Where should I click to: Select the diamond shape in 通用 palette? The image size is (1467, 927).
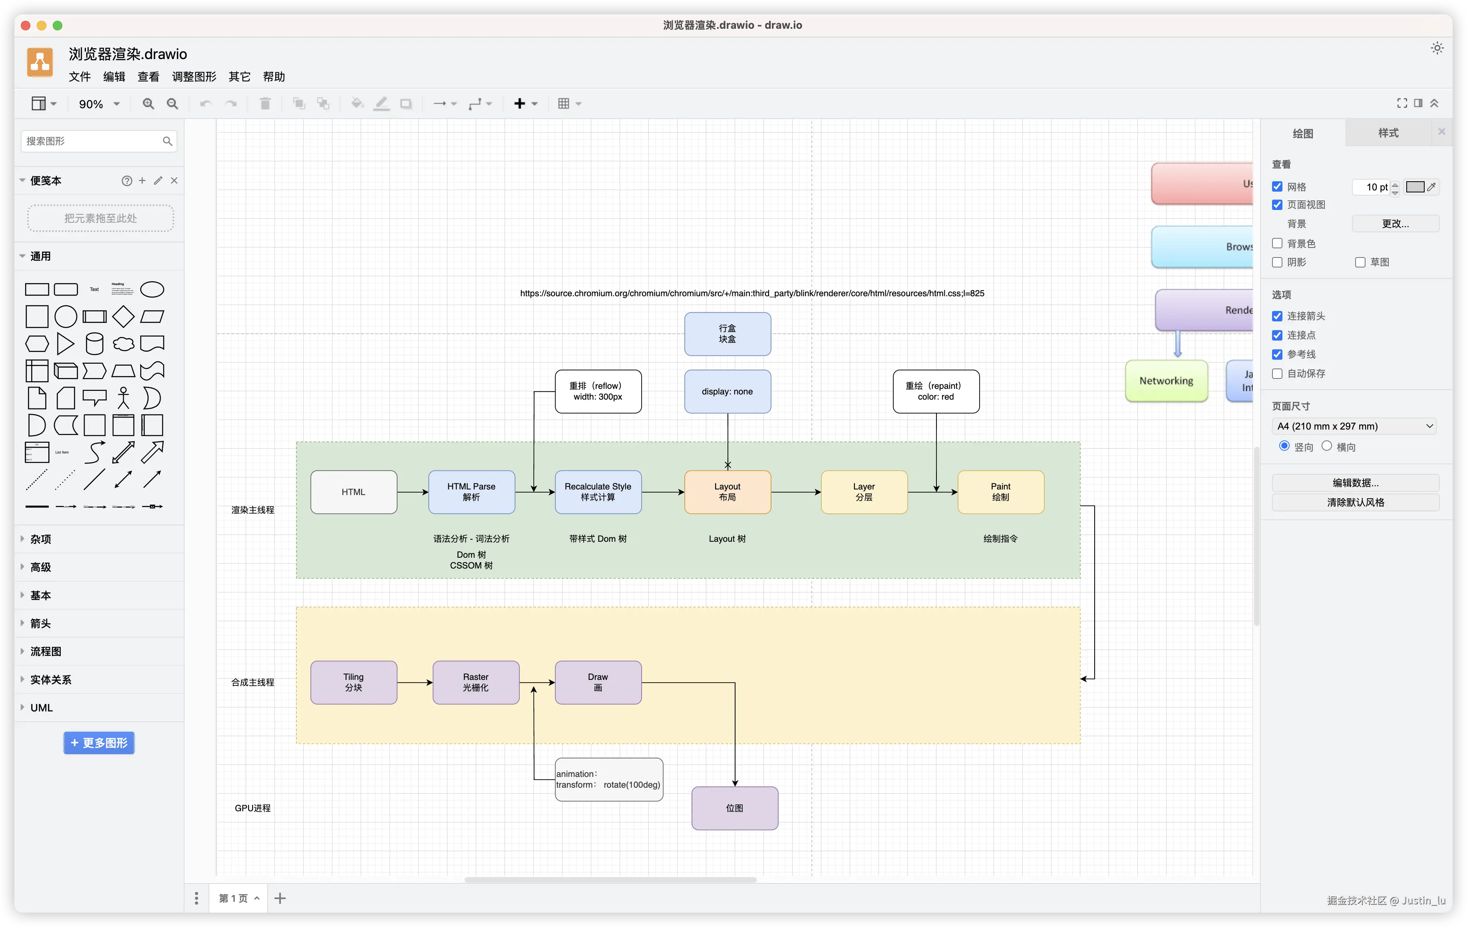123,317
